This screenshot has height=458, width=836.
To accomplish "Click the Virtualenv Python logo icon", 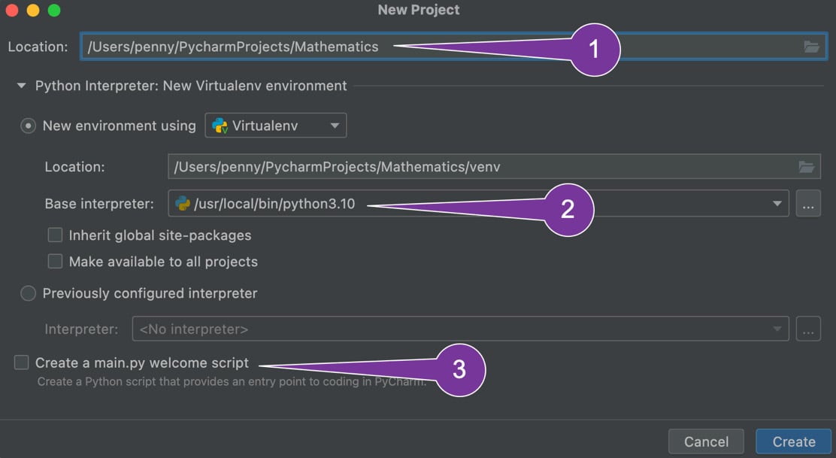I will (220, 126).
